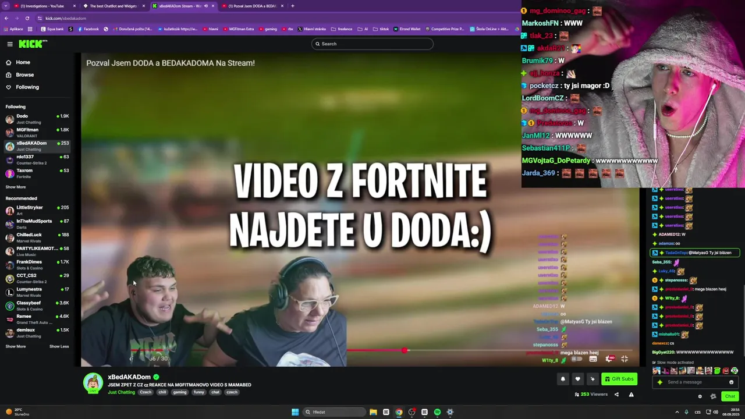745x419 pixels.
Task: Click the Kick logo
Action: point(33,44)
